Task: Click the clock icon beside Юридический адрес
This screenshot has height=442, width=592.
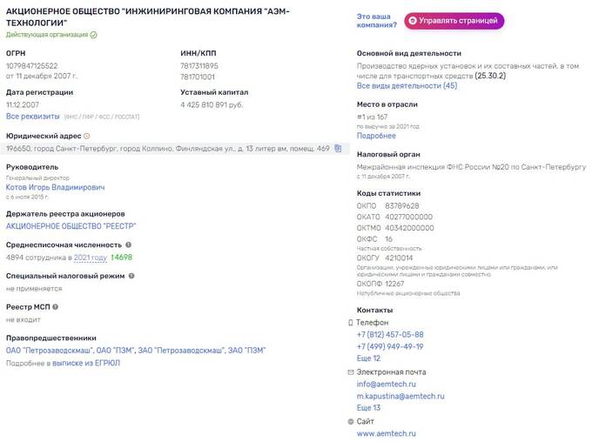Action: 86,136
